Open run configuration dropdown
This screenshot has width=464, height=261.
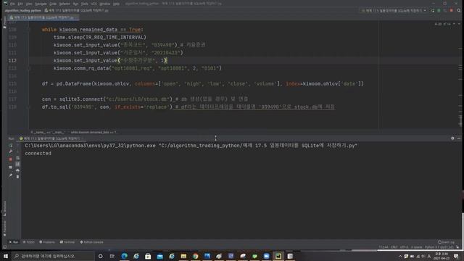[x=394, y=10]
